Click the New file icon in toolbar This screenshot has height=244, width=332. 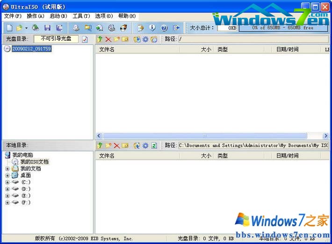pos(9,28)
